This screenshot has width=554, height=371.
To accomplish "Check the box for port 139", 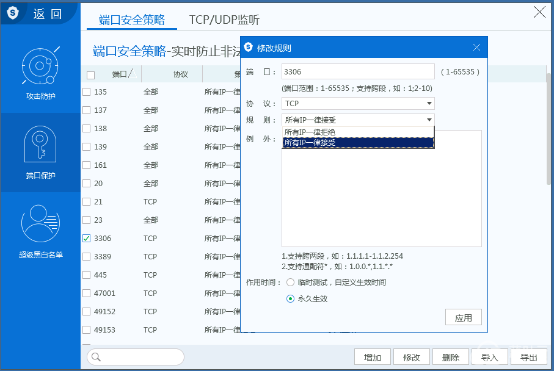I will (86, 146).
